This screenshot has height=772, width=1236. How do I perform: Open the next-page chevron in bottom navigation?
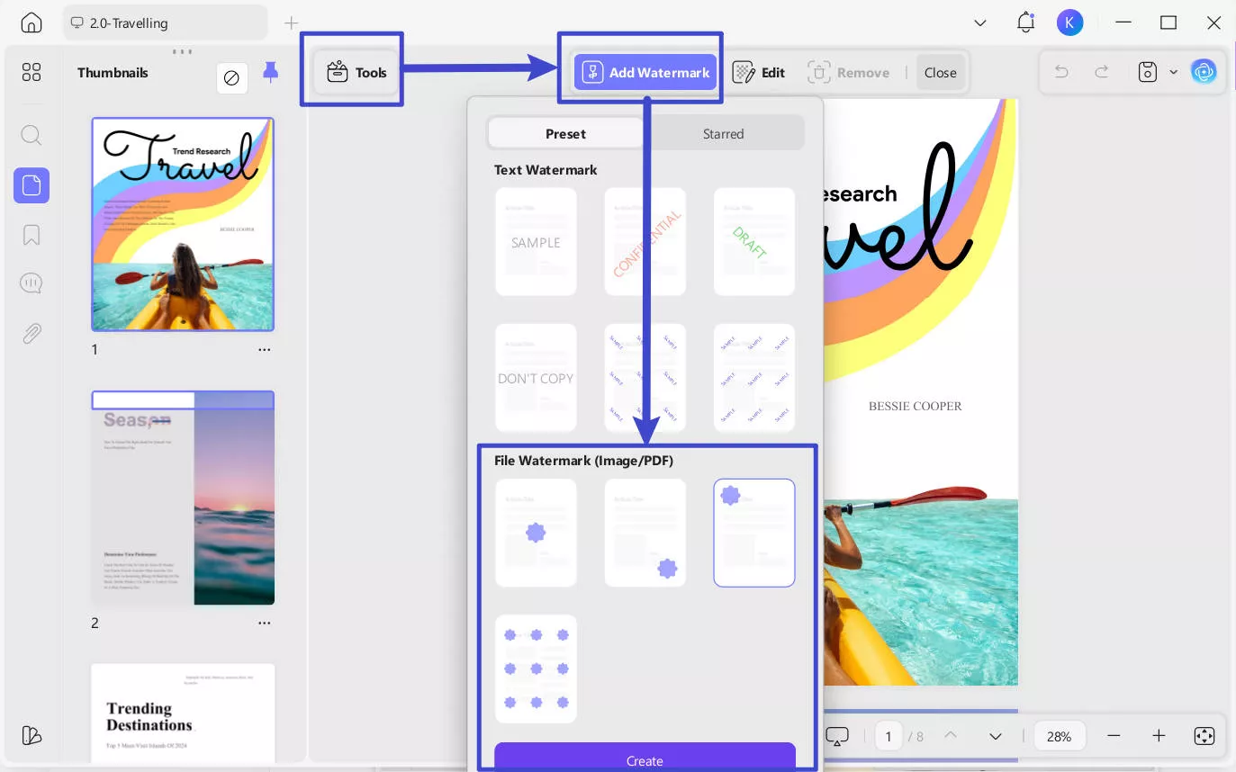tap(996, 735)
